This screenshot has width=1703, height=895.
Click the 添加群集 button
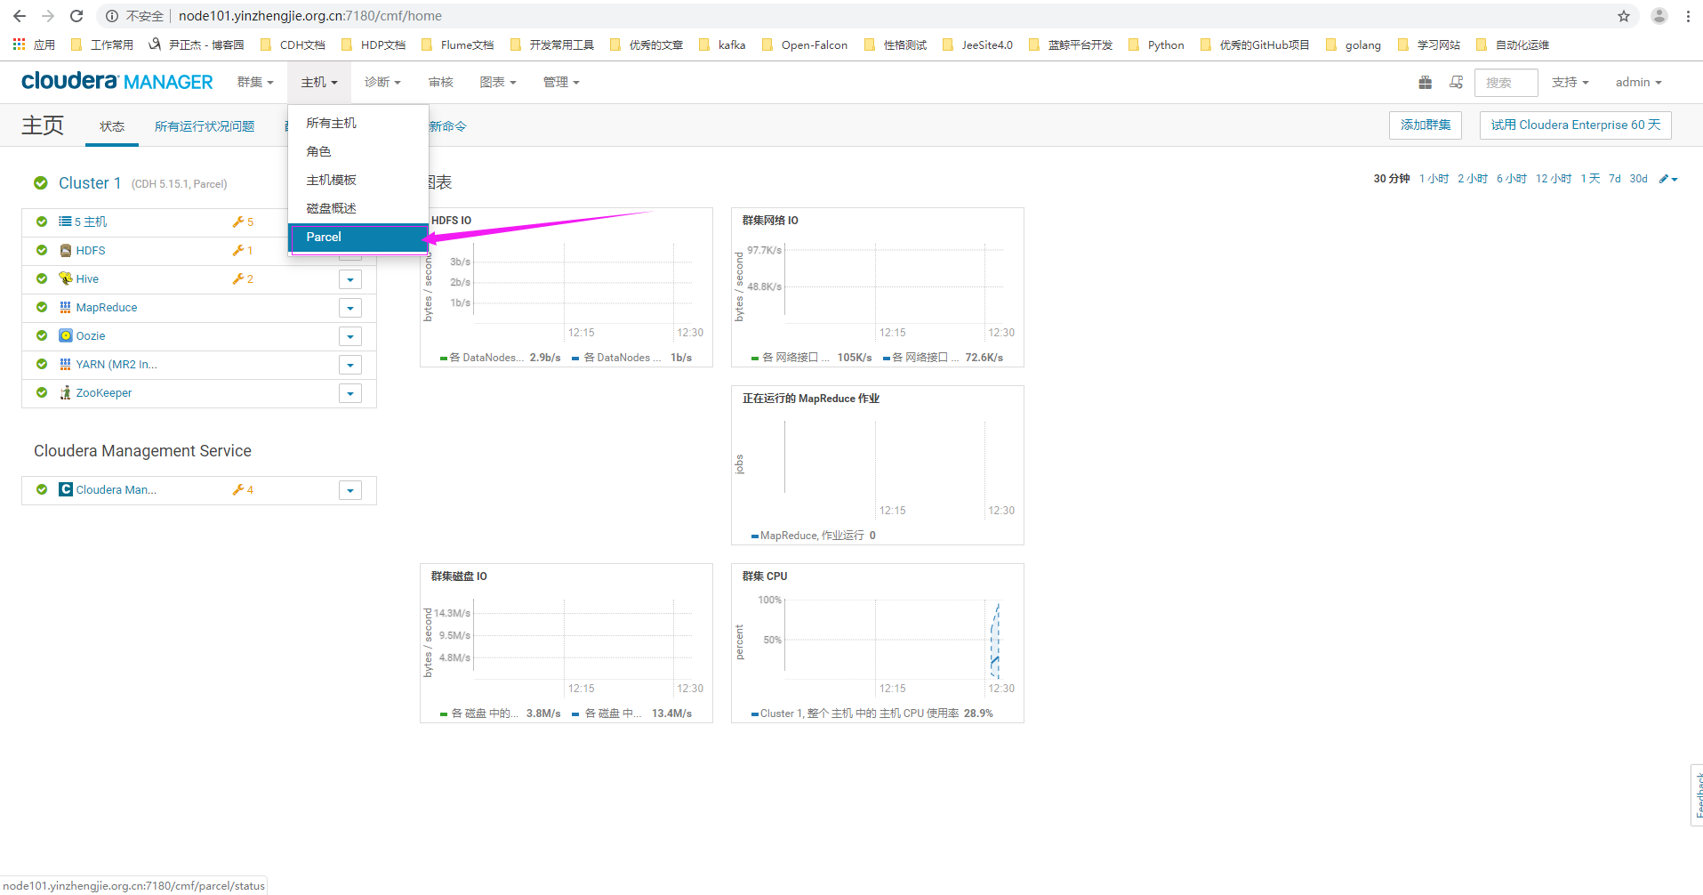click(x=1425, y=125)
